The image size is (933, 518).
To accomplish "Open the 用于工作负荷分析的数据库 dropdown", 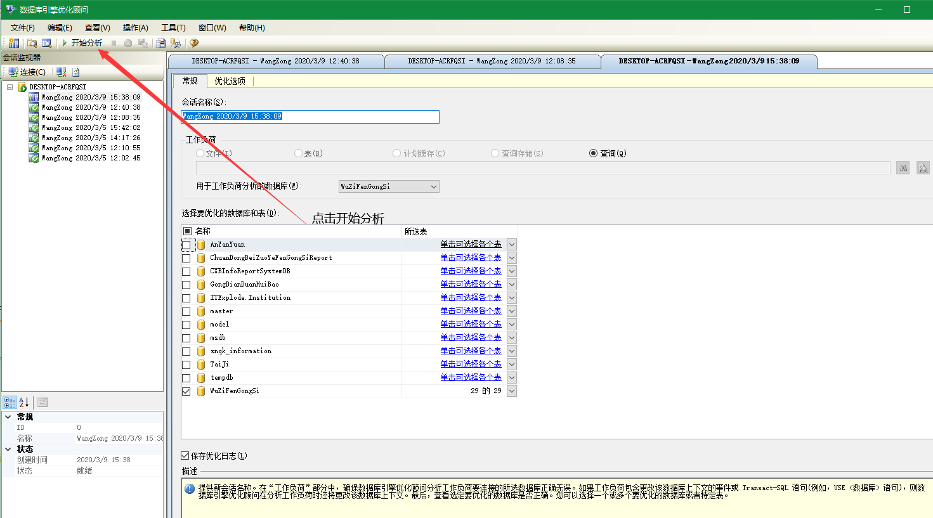I will [x=434, y=186].
